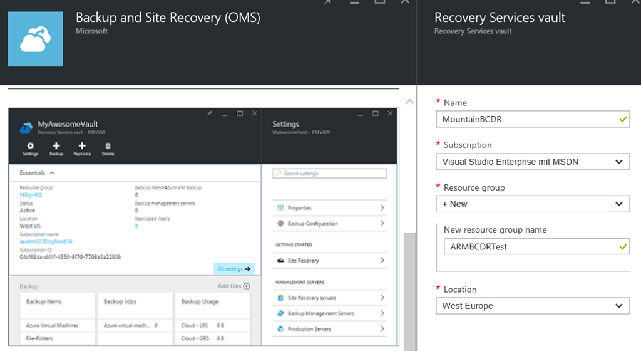
Task: Open Backup Management Servers entry
Action: coord(329,313)
